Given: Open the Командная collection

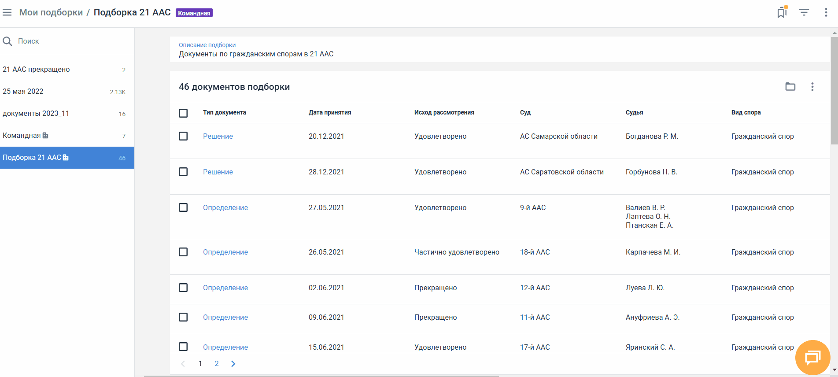Looking at the screenshot, I should tap(67, 136).
